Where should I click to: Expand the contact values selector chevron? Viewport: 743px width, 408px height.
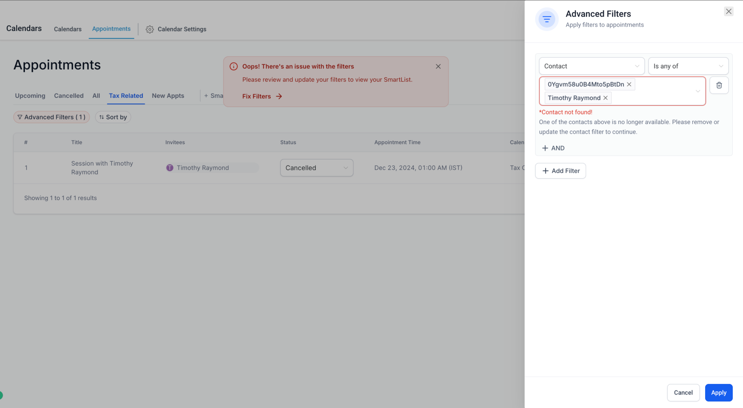[x=698, y=91]
